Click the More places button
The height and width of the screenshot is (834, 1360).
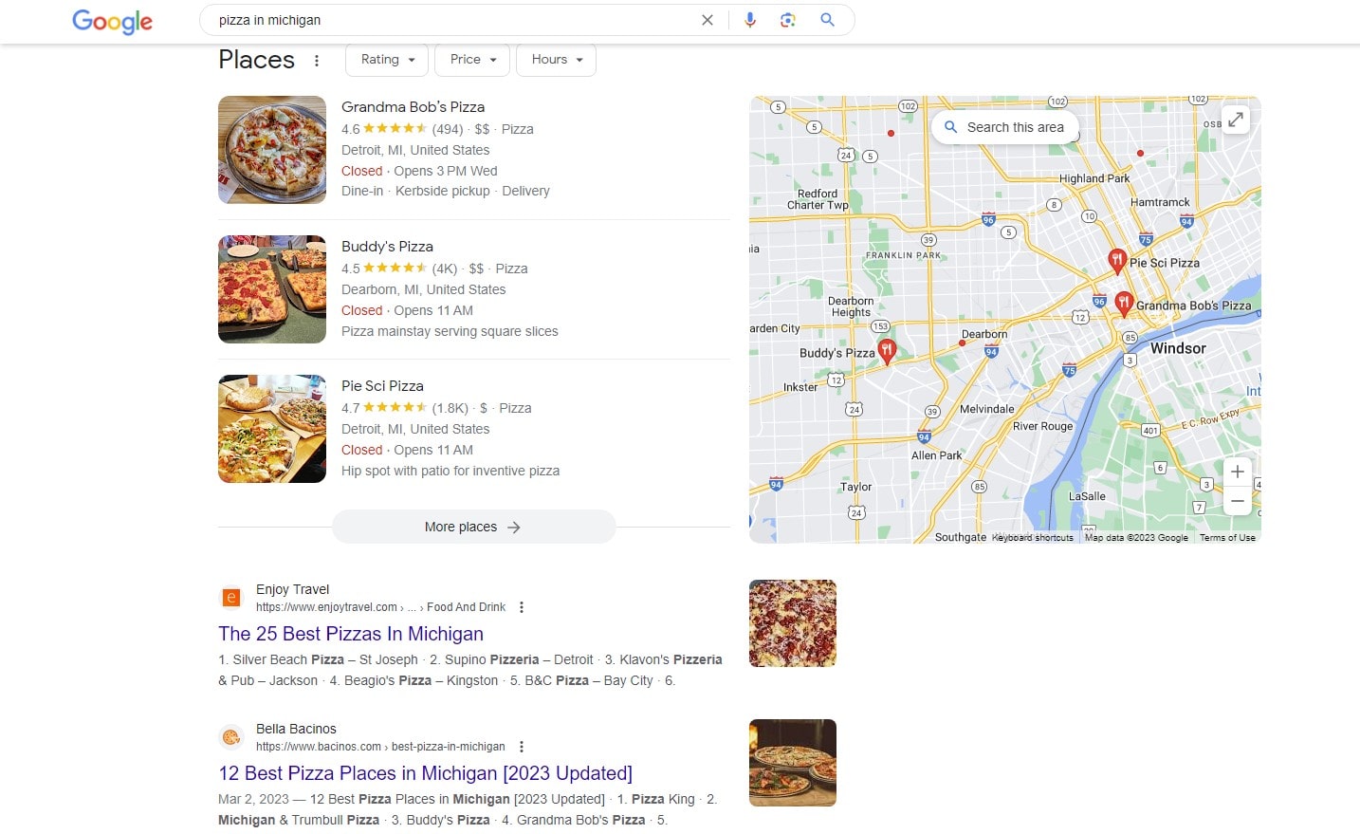pyautogui.click(x=472, y=527)
